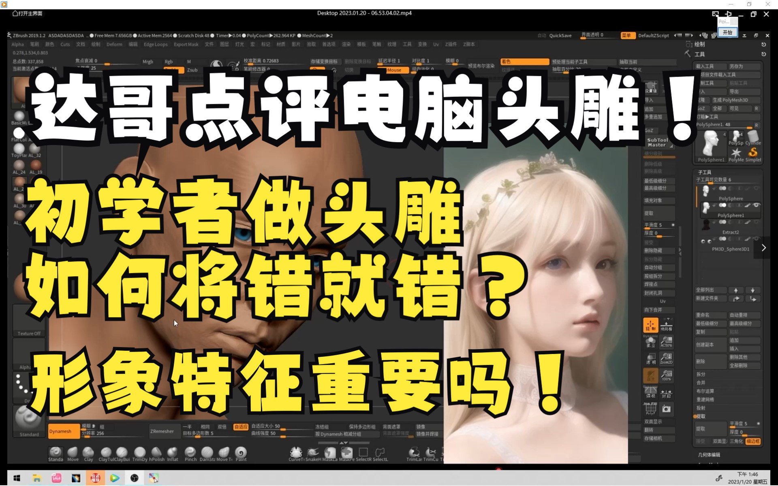Click the camera snapshot icon on right shelf
Screen dimensions: 778x486
pyautogui.click(x=667, y=409)
